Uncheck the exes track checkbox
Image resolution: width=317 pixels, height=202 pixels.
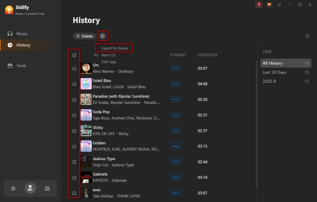(x=74, y=193)
